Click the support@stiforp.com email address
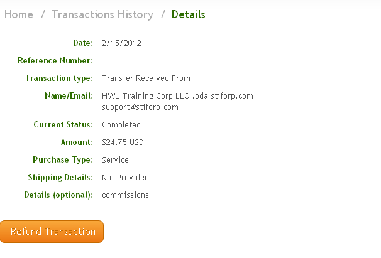This screenshot has width=381, height=258. point(140,107)
